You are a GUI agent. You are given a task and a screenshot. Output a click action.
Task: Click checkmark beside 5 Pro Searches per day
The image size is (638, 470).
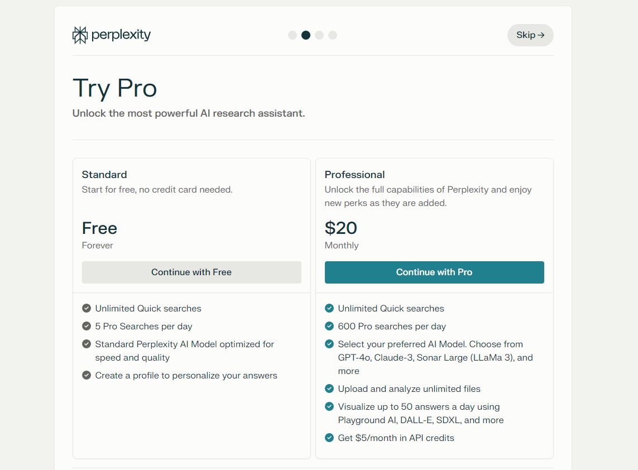87,326
